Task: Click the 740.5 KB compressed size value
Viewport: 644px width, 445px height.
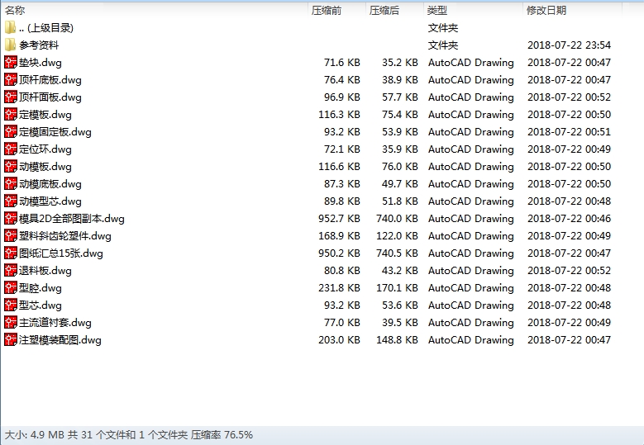Action: [397, 253]
